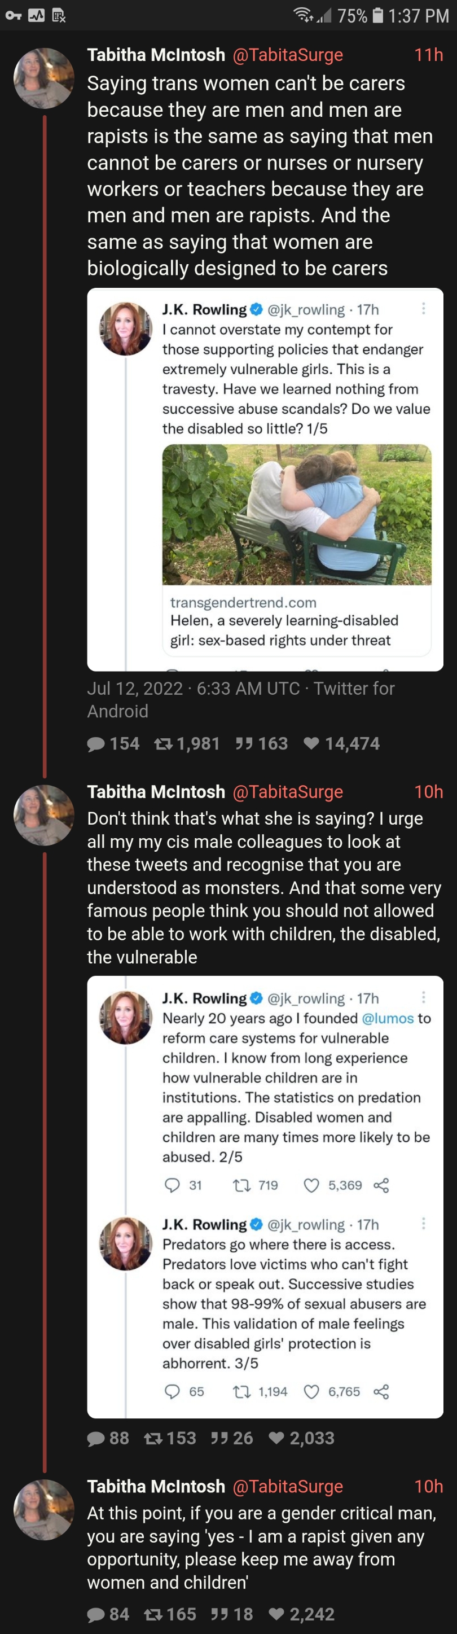Viewport: 457px width, 1634px height.
Task: Open the three-dot menu on the quoted 3/5 tweet
Action: click(x=423, y=1224)
